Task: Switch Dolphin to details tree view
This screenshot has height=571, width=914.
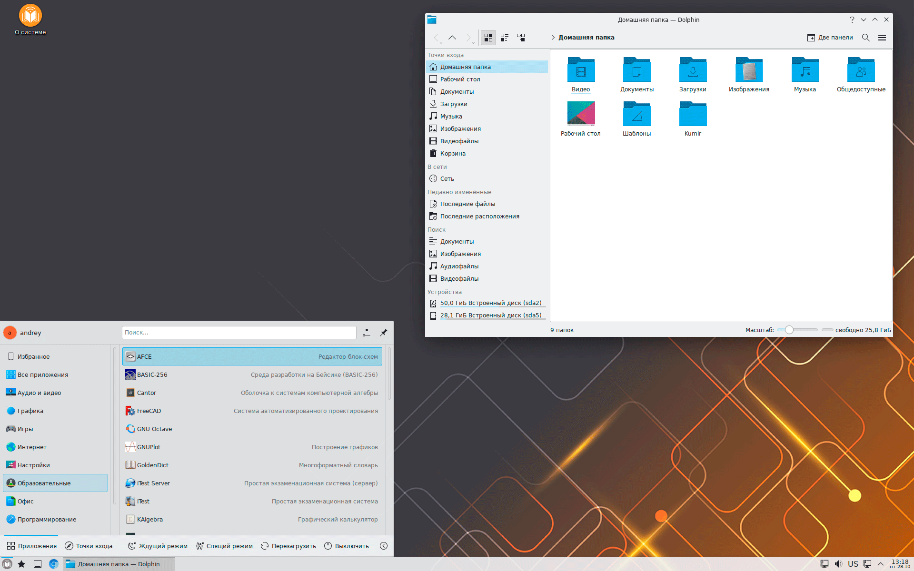Action: click(x=521, y=38)
